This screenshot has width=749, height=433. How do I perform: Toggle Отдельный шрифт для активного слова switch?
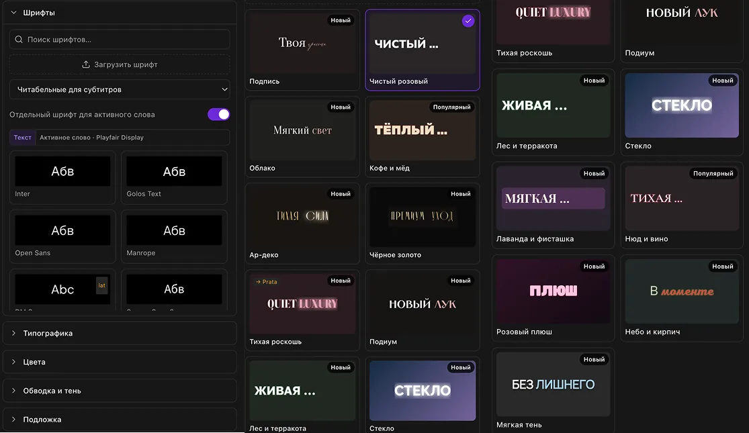(x=218, y=115)
